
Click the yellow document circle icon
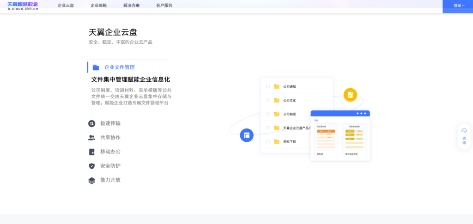[350, 95]
